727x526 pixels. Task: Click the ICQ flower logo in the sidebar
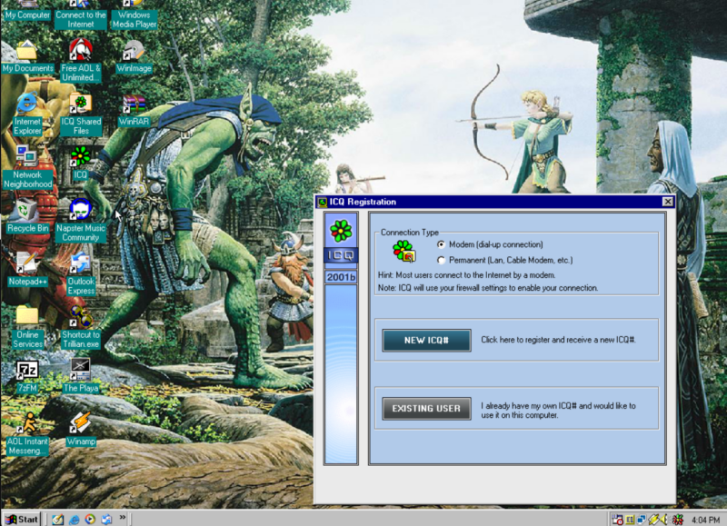(341, 230)
